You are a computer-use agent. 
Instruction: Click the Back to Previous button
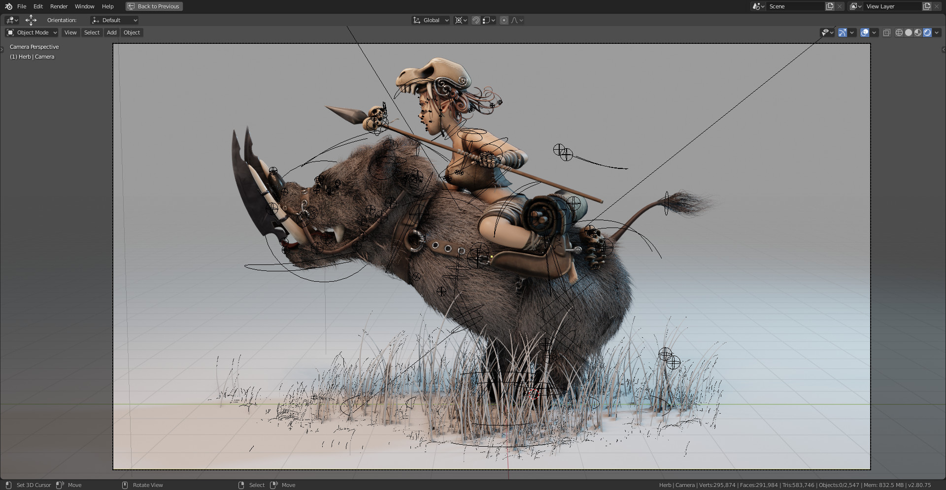tap(154, 6)
